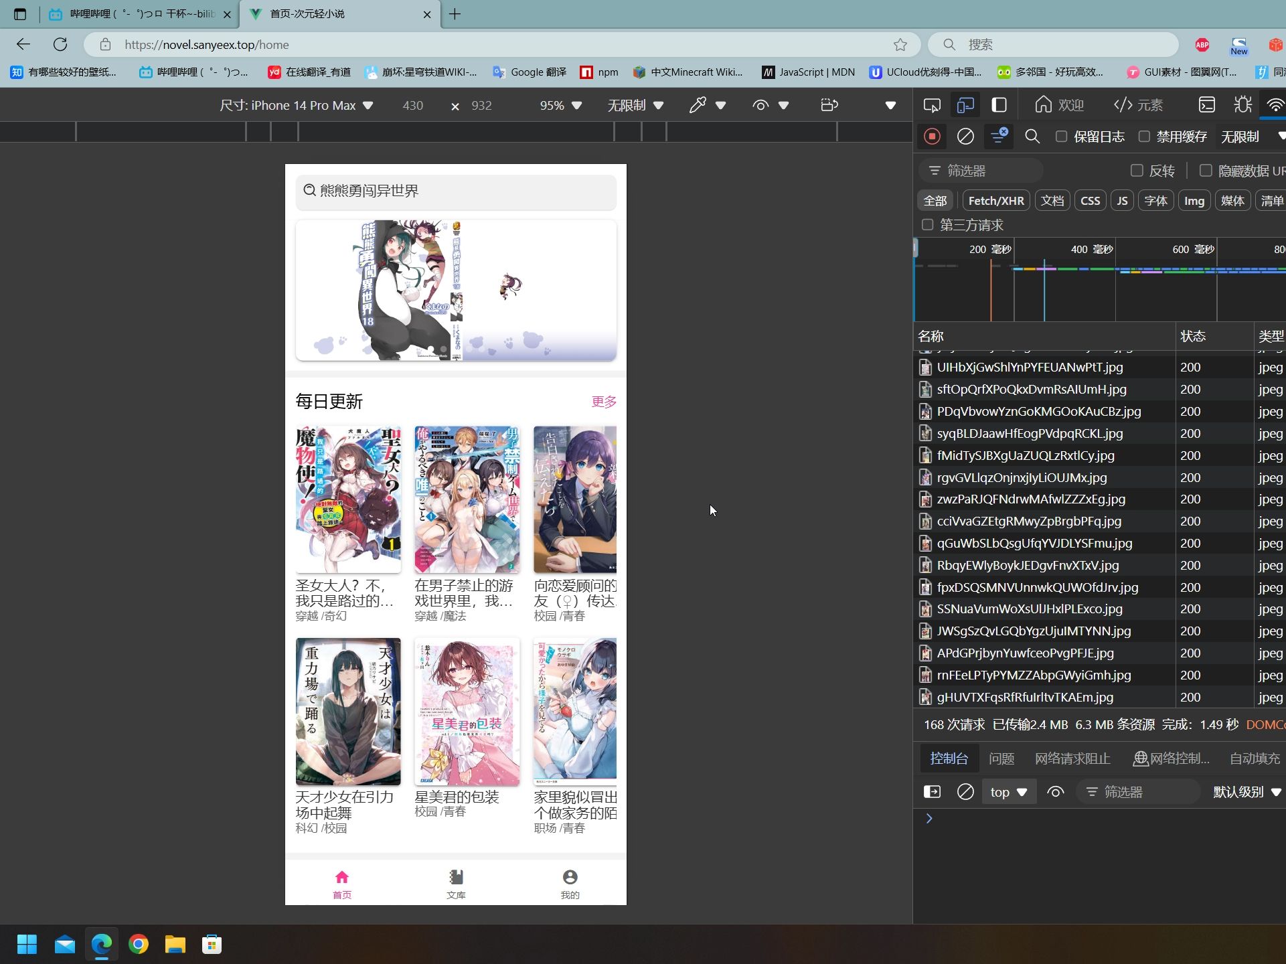
Task: Click the live expression eye icon in console
Action: click(x=1056, y=792)
